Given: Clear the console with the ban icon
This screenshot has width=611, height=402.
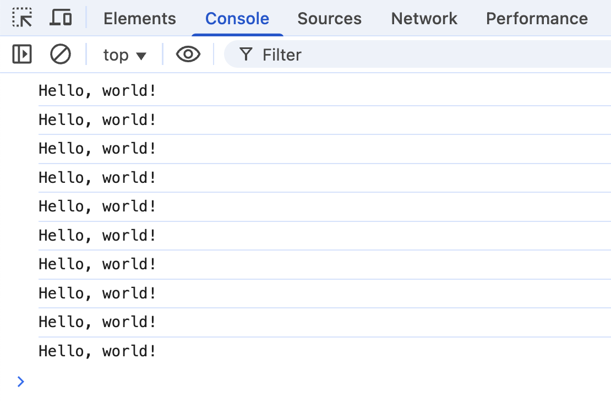Looking at the screenshot, I should 61,55.
